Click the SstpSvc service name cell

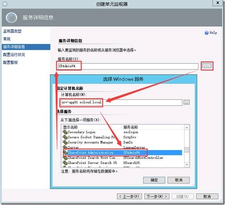pos(130,137)
